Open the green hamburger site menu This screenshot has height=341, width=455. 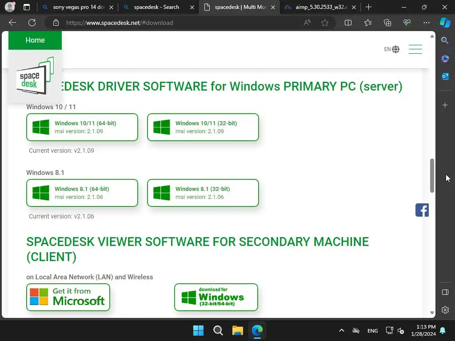click(415, 49)
